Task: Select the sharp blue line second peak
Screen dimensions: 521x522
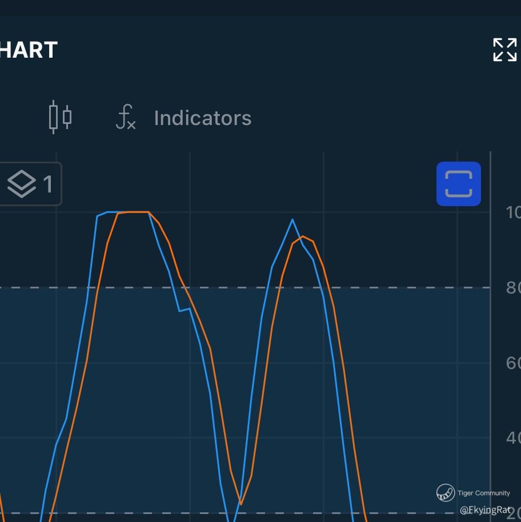Action: (292, 220)
